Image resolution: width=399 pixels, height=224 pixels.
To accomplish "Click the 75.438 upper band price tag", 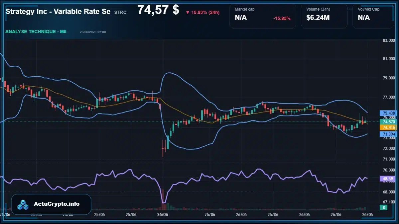I will pos(389,113).
